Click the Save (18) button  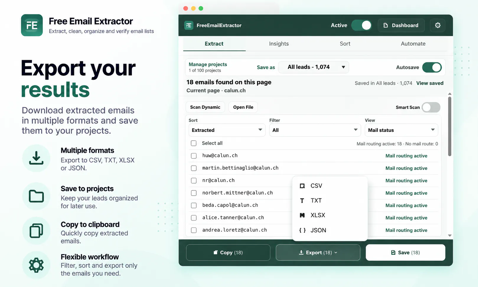(405, 252)
